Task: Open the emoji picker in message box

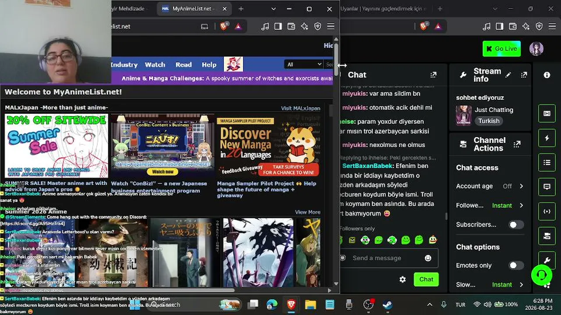Action: tap(428, 258)
